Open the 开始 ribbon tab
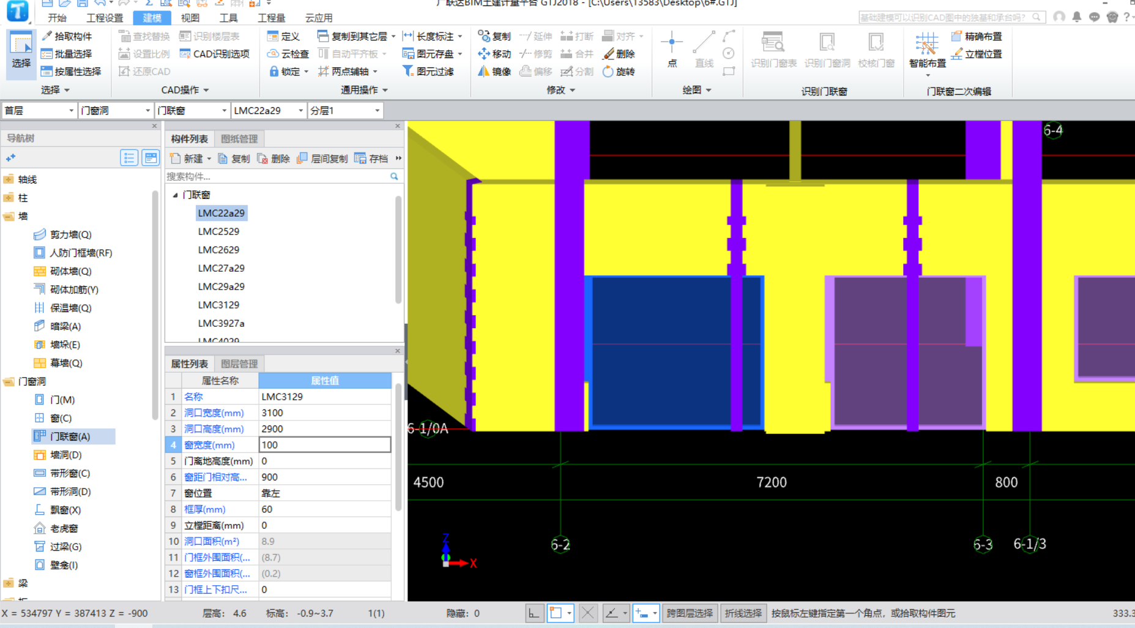Image resolution: width=1135 pixels, height=628 pixels. (57, 18)
